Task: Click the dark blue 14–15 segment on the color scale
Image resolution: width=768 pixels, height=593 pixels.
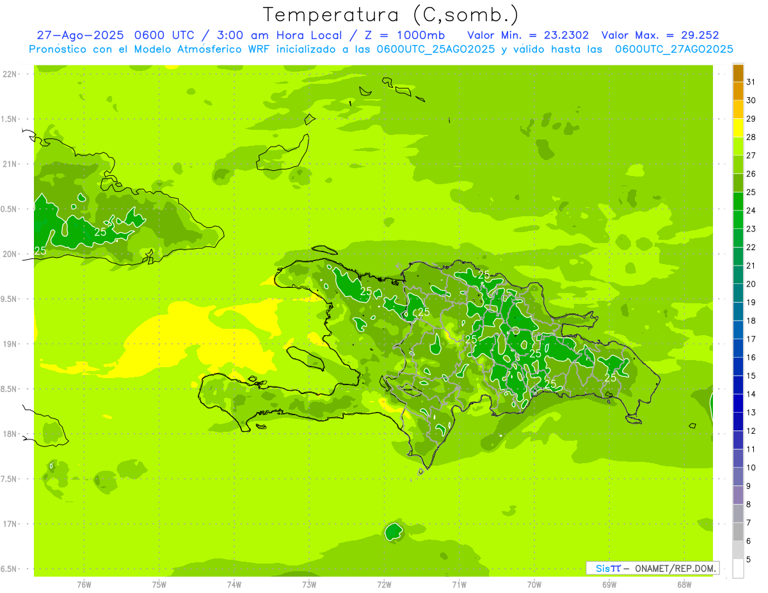Action: [x=738, y=385]
